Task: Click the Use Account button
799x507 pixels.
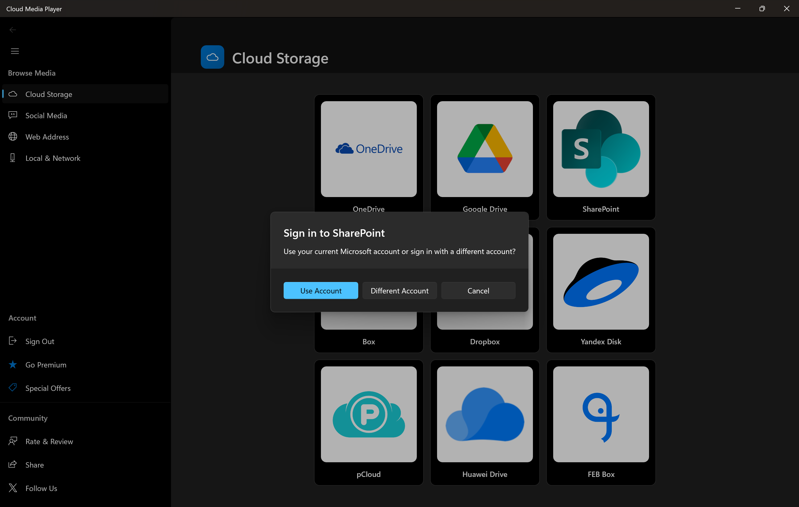Action: coord(320,290)
